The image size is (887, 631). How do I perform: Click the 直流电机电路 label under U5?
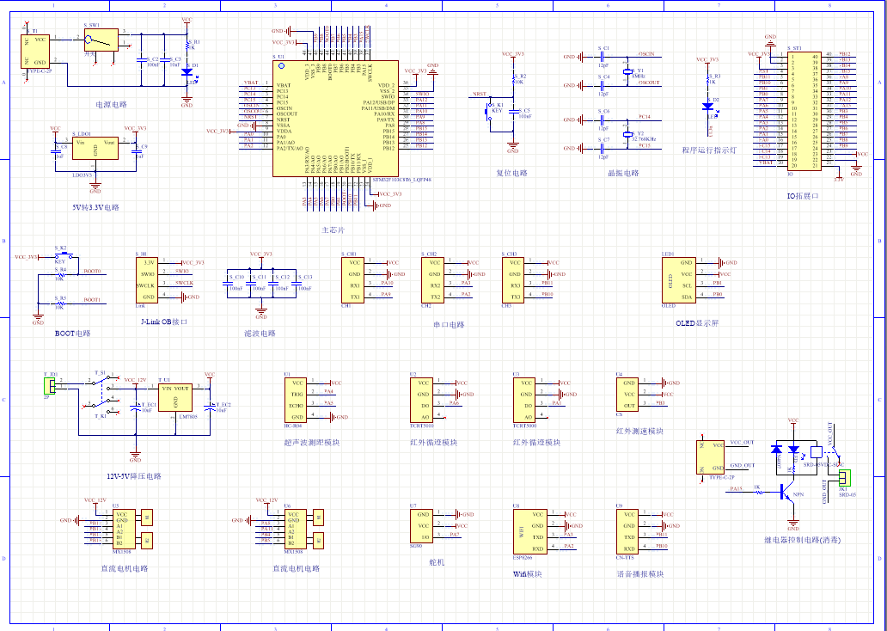click(124, 568)
